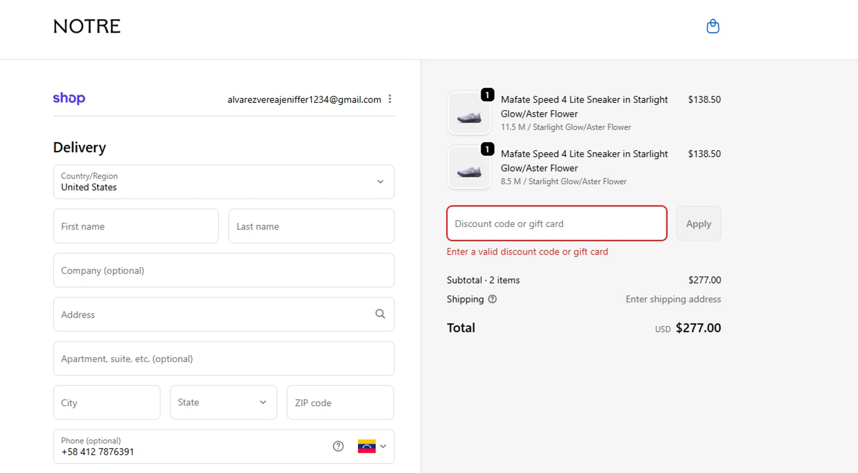Click the Shop pay logo
The width and height of the screenshot is (858, 473).
pos(69,98)
